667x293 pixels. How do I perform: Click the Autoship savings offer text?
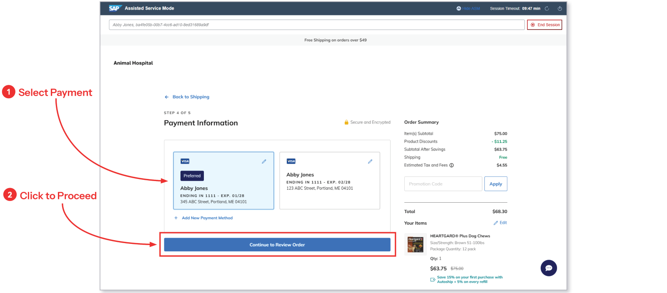pyautogui.click(x=470, y=279)
